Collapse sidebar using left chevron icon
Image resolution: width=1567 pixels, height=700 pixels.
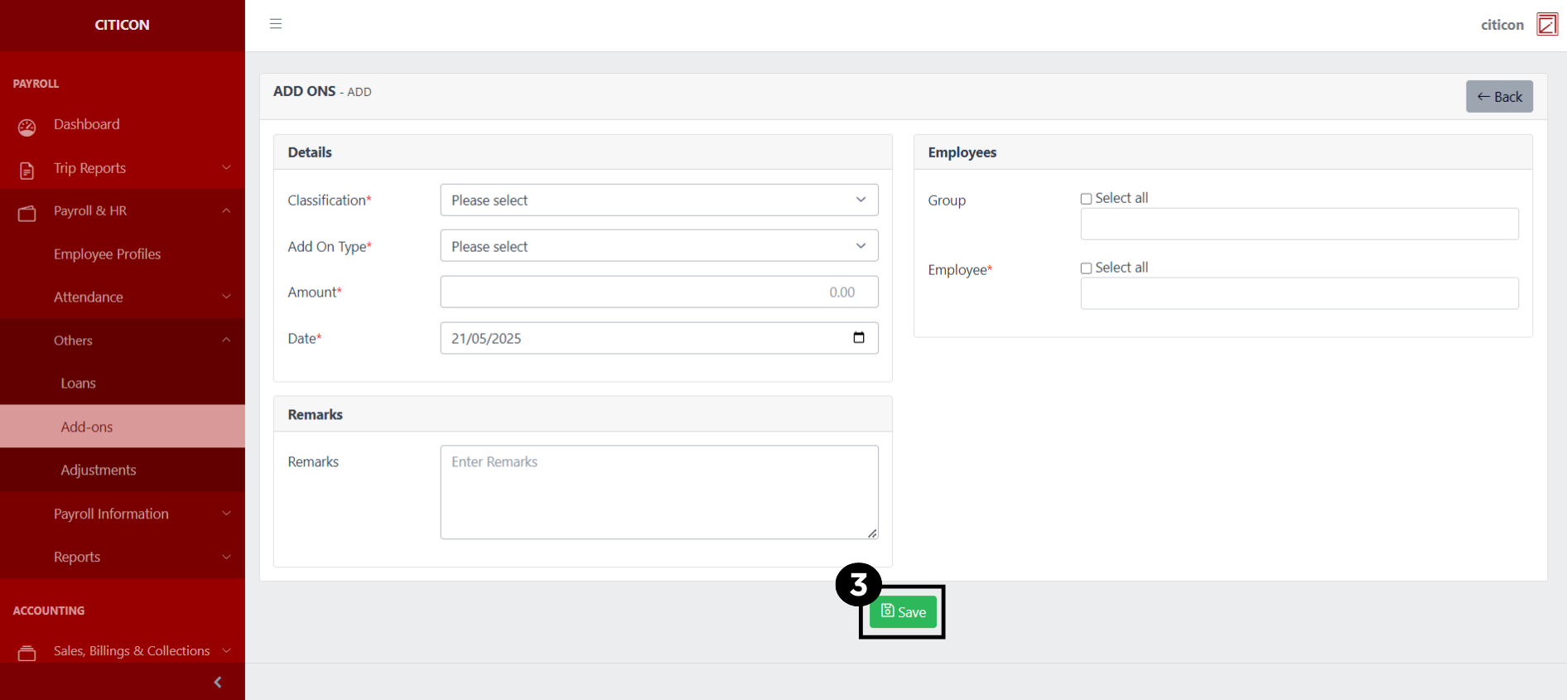click(218, 682)
